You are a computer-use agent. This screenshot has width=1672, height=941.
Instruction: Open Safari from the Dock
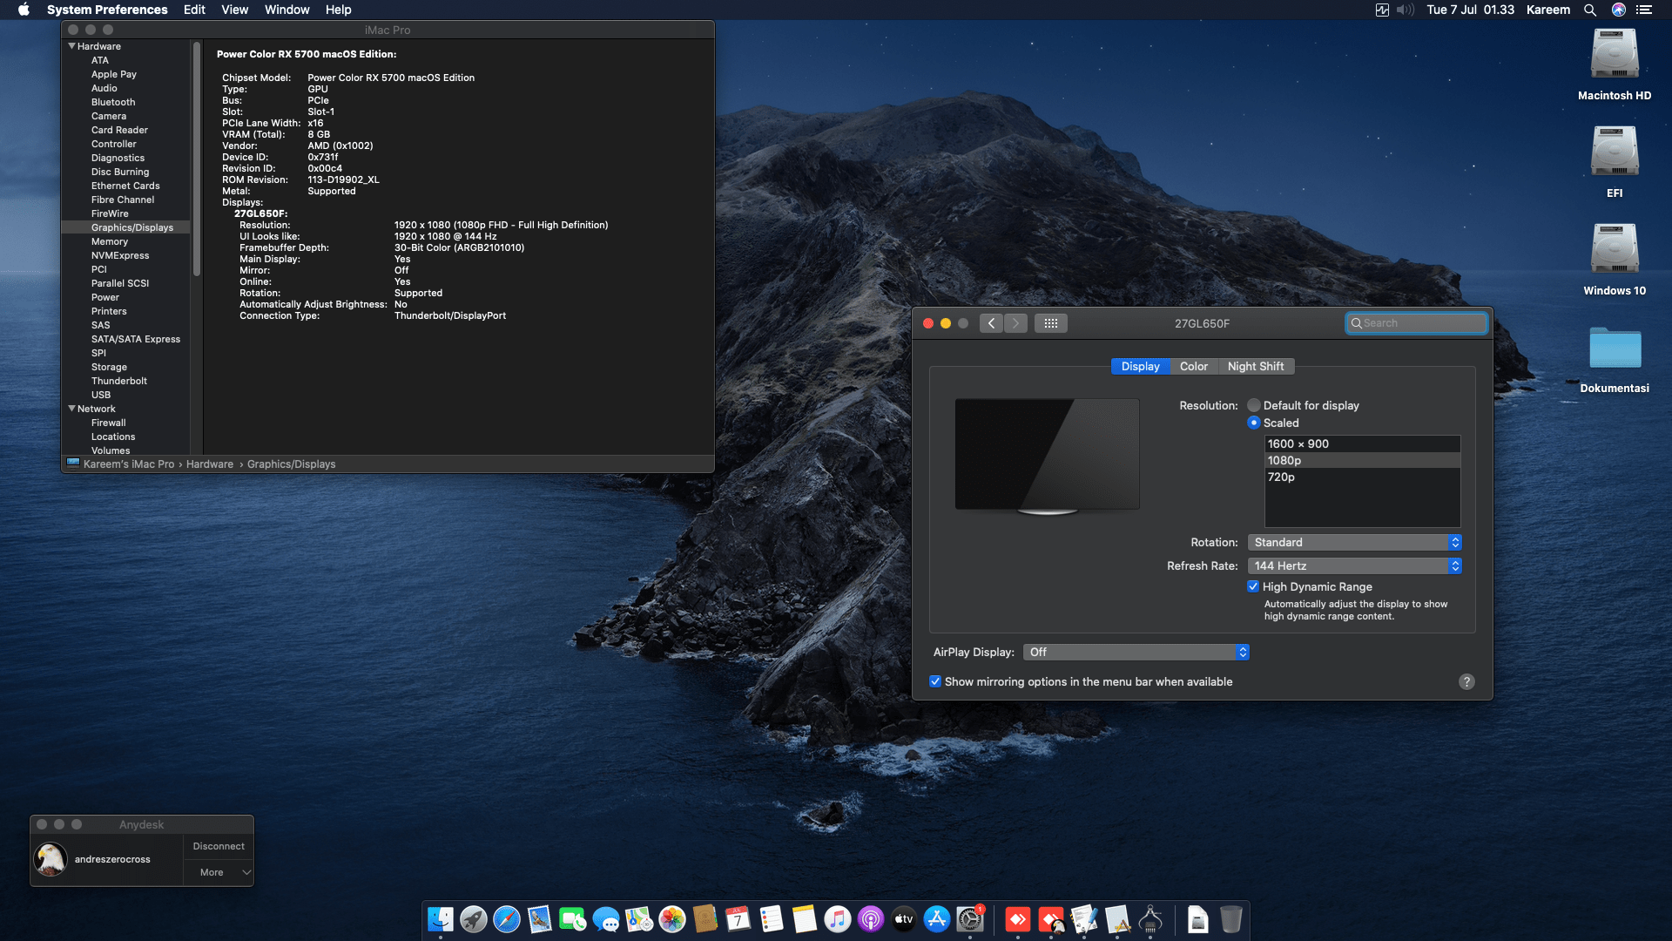pos(508,919)
